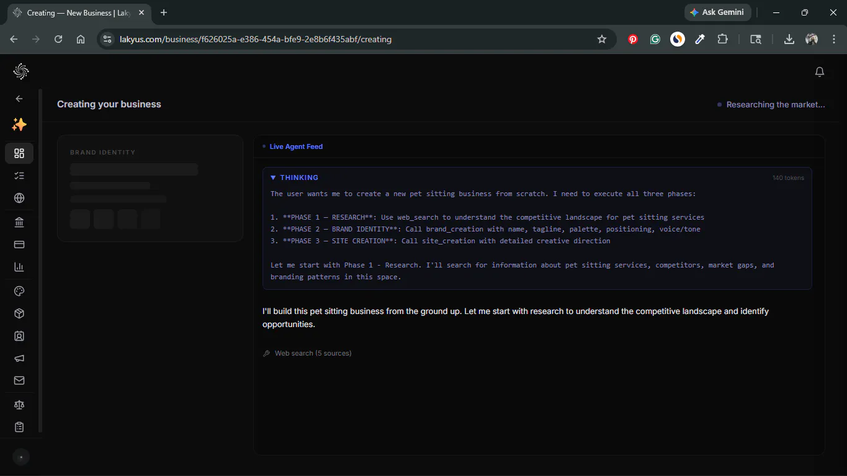Open the Chrome three-dot menu
The width and height of the screenshot is (847, 476).
point(833,39)
